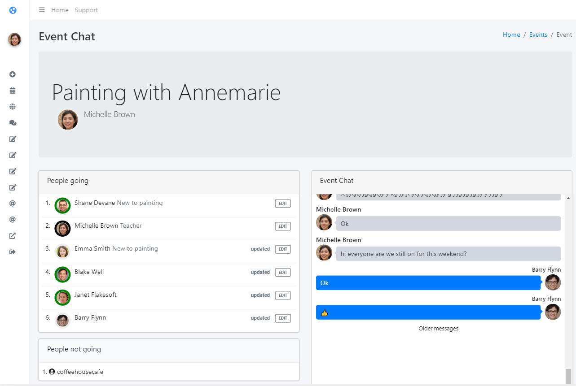The image size is (576, 386).
Task: Click the thumbs up emoji message
Action: (x=428, y=312)
